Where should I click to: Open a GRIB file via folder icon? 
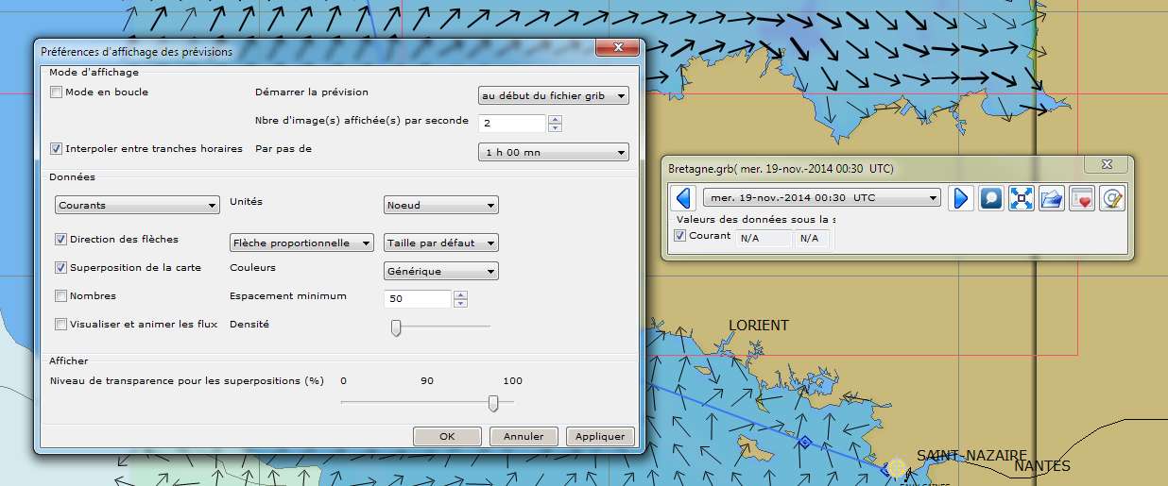pos(1051,198)
